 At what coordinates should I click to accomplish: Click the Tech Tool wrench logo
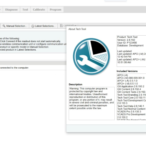pyautogui.click(x=91, y=56)
